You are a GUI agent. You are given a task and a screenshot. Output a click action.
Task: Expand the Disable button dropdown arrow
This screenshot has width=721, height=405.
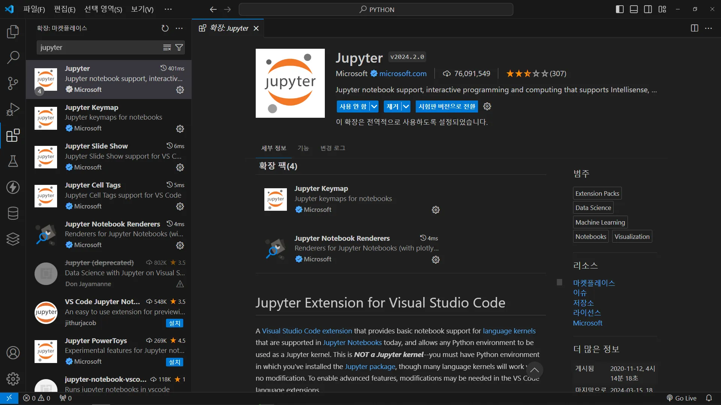(x=374, y=106)
